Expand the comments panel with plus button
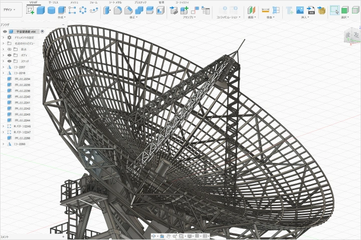 coord(63,237)
